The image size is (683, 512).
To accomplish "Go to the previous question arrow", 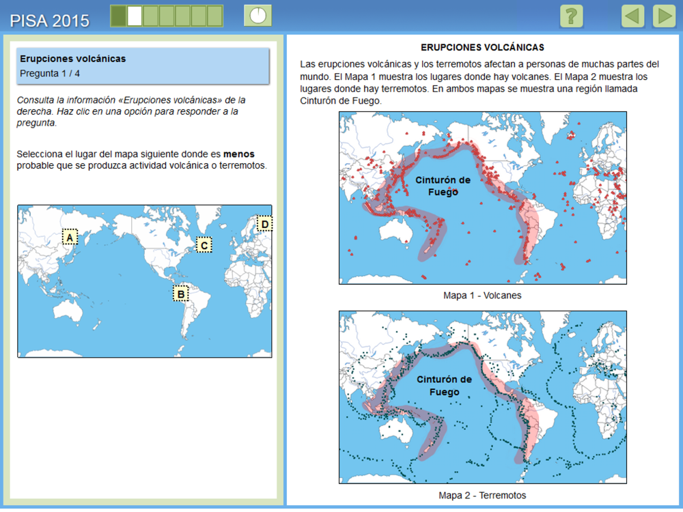I will pos(632,16).
